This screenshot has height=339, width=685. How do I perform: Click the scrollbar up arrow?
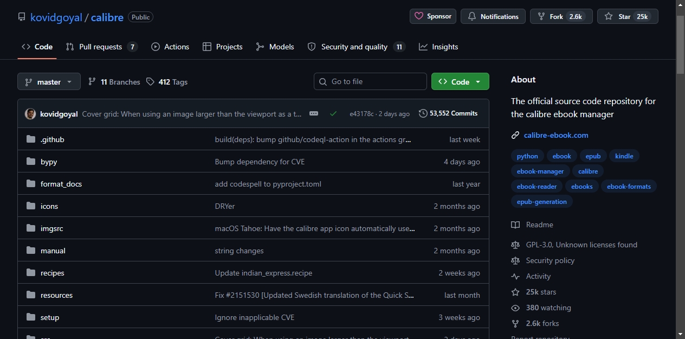[x=681, y=4]
